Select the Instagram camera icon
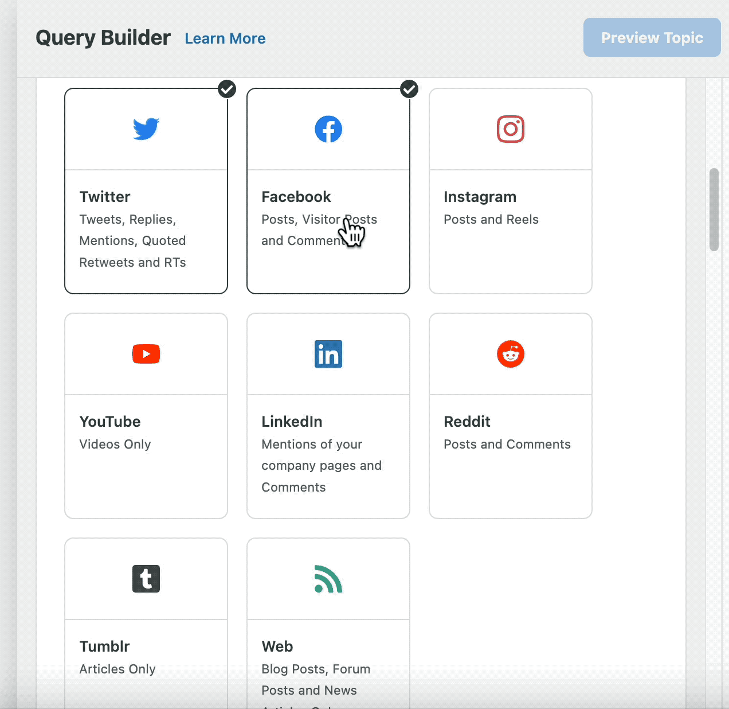Image resolution: width=729 pixels, height=709 pixels. (x=511, y=129)
